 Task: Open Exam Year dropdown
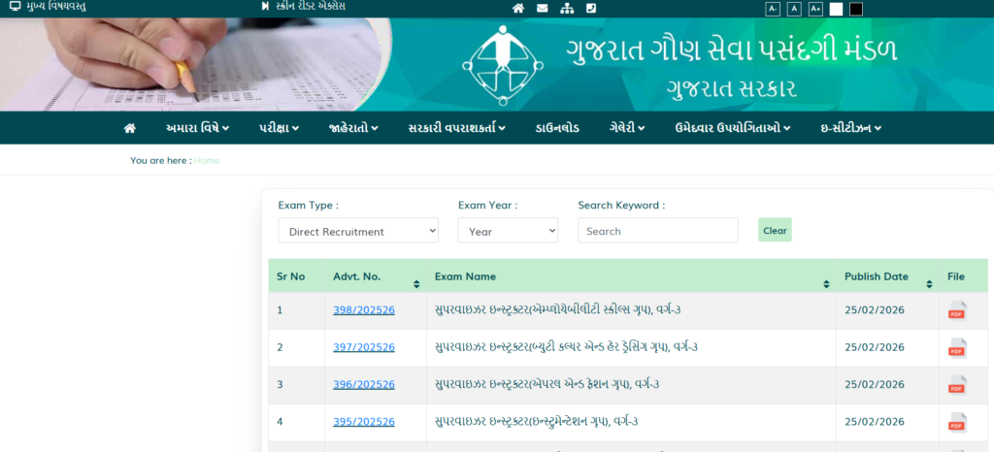tap(508, 231)
